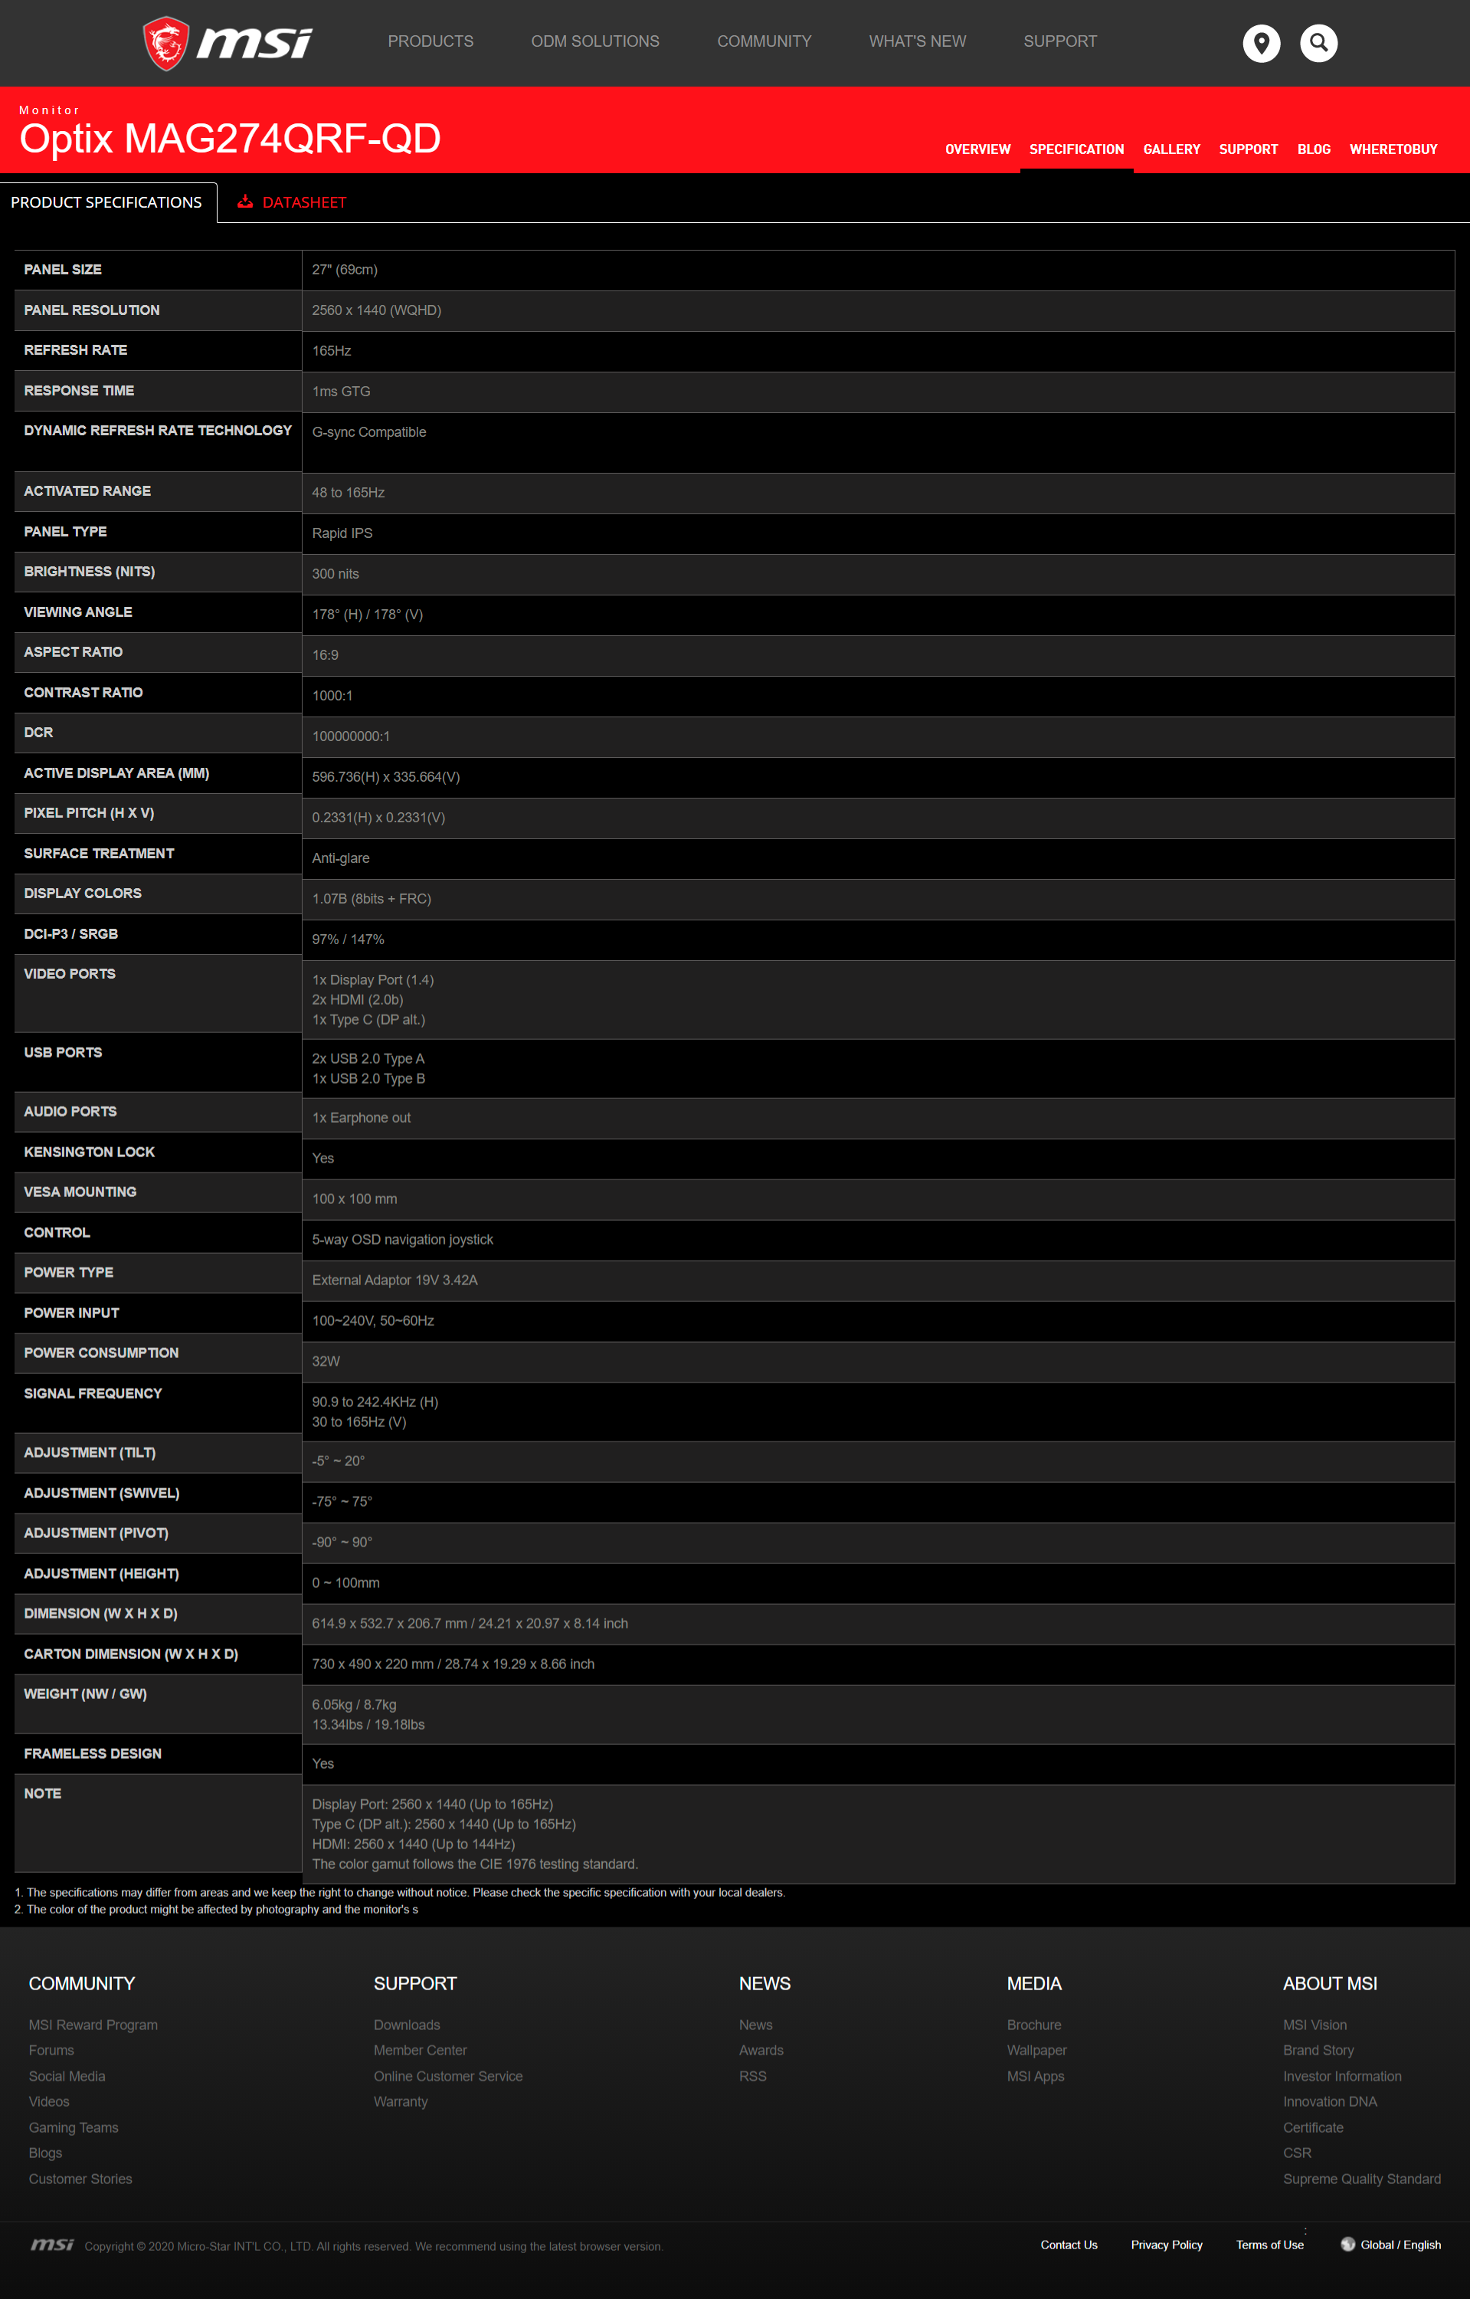Open the Brand Story link

pyautogui.click(x=1318, y=2050)
